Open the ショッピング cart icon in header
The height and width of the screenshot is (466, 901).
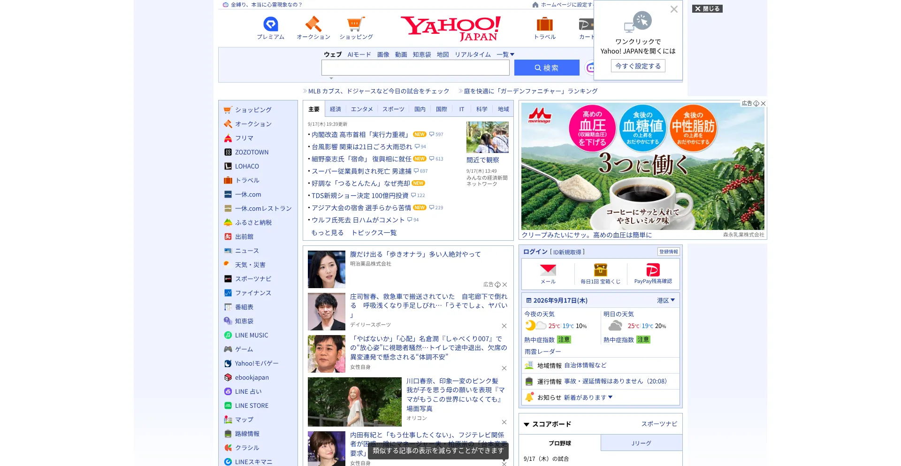click(x=356, y=24)
